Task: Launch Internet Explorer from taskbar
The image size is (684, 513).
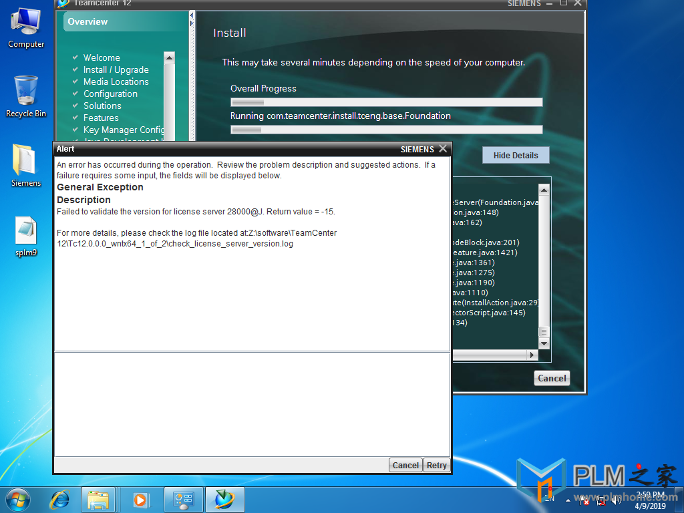Action: [59, 500]
